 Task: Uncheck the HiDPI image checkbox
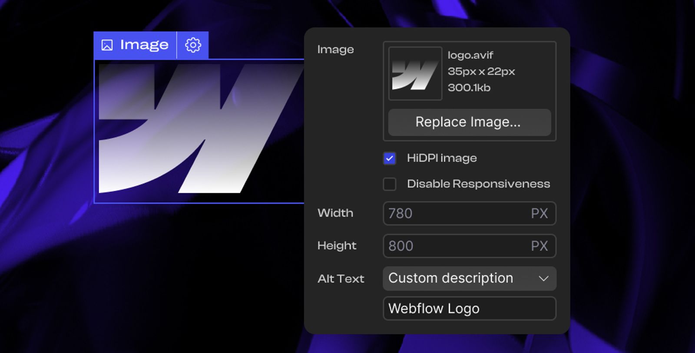coord(390,158)
